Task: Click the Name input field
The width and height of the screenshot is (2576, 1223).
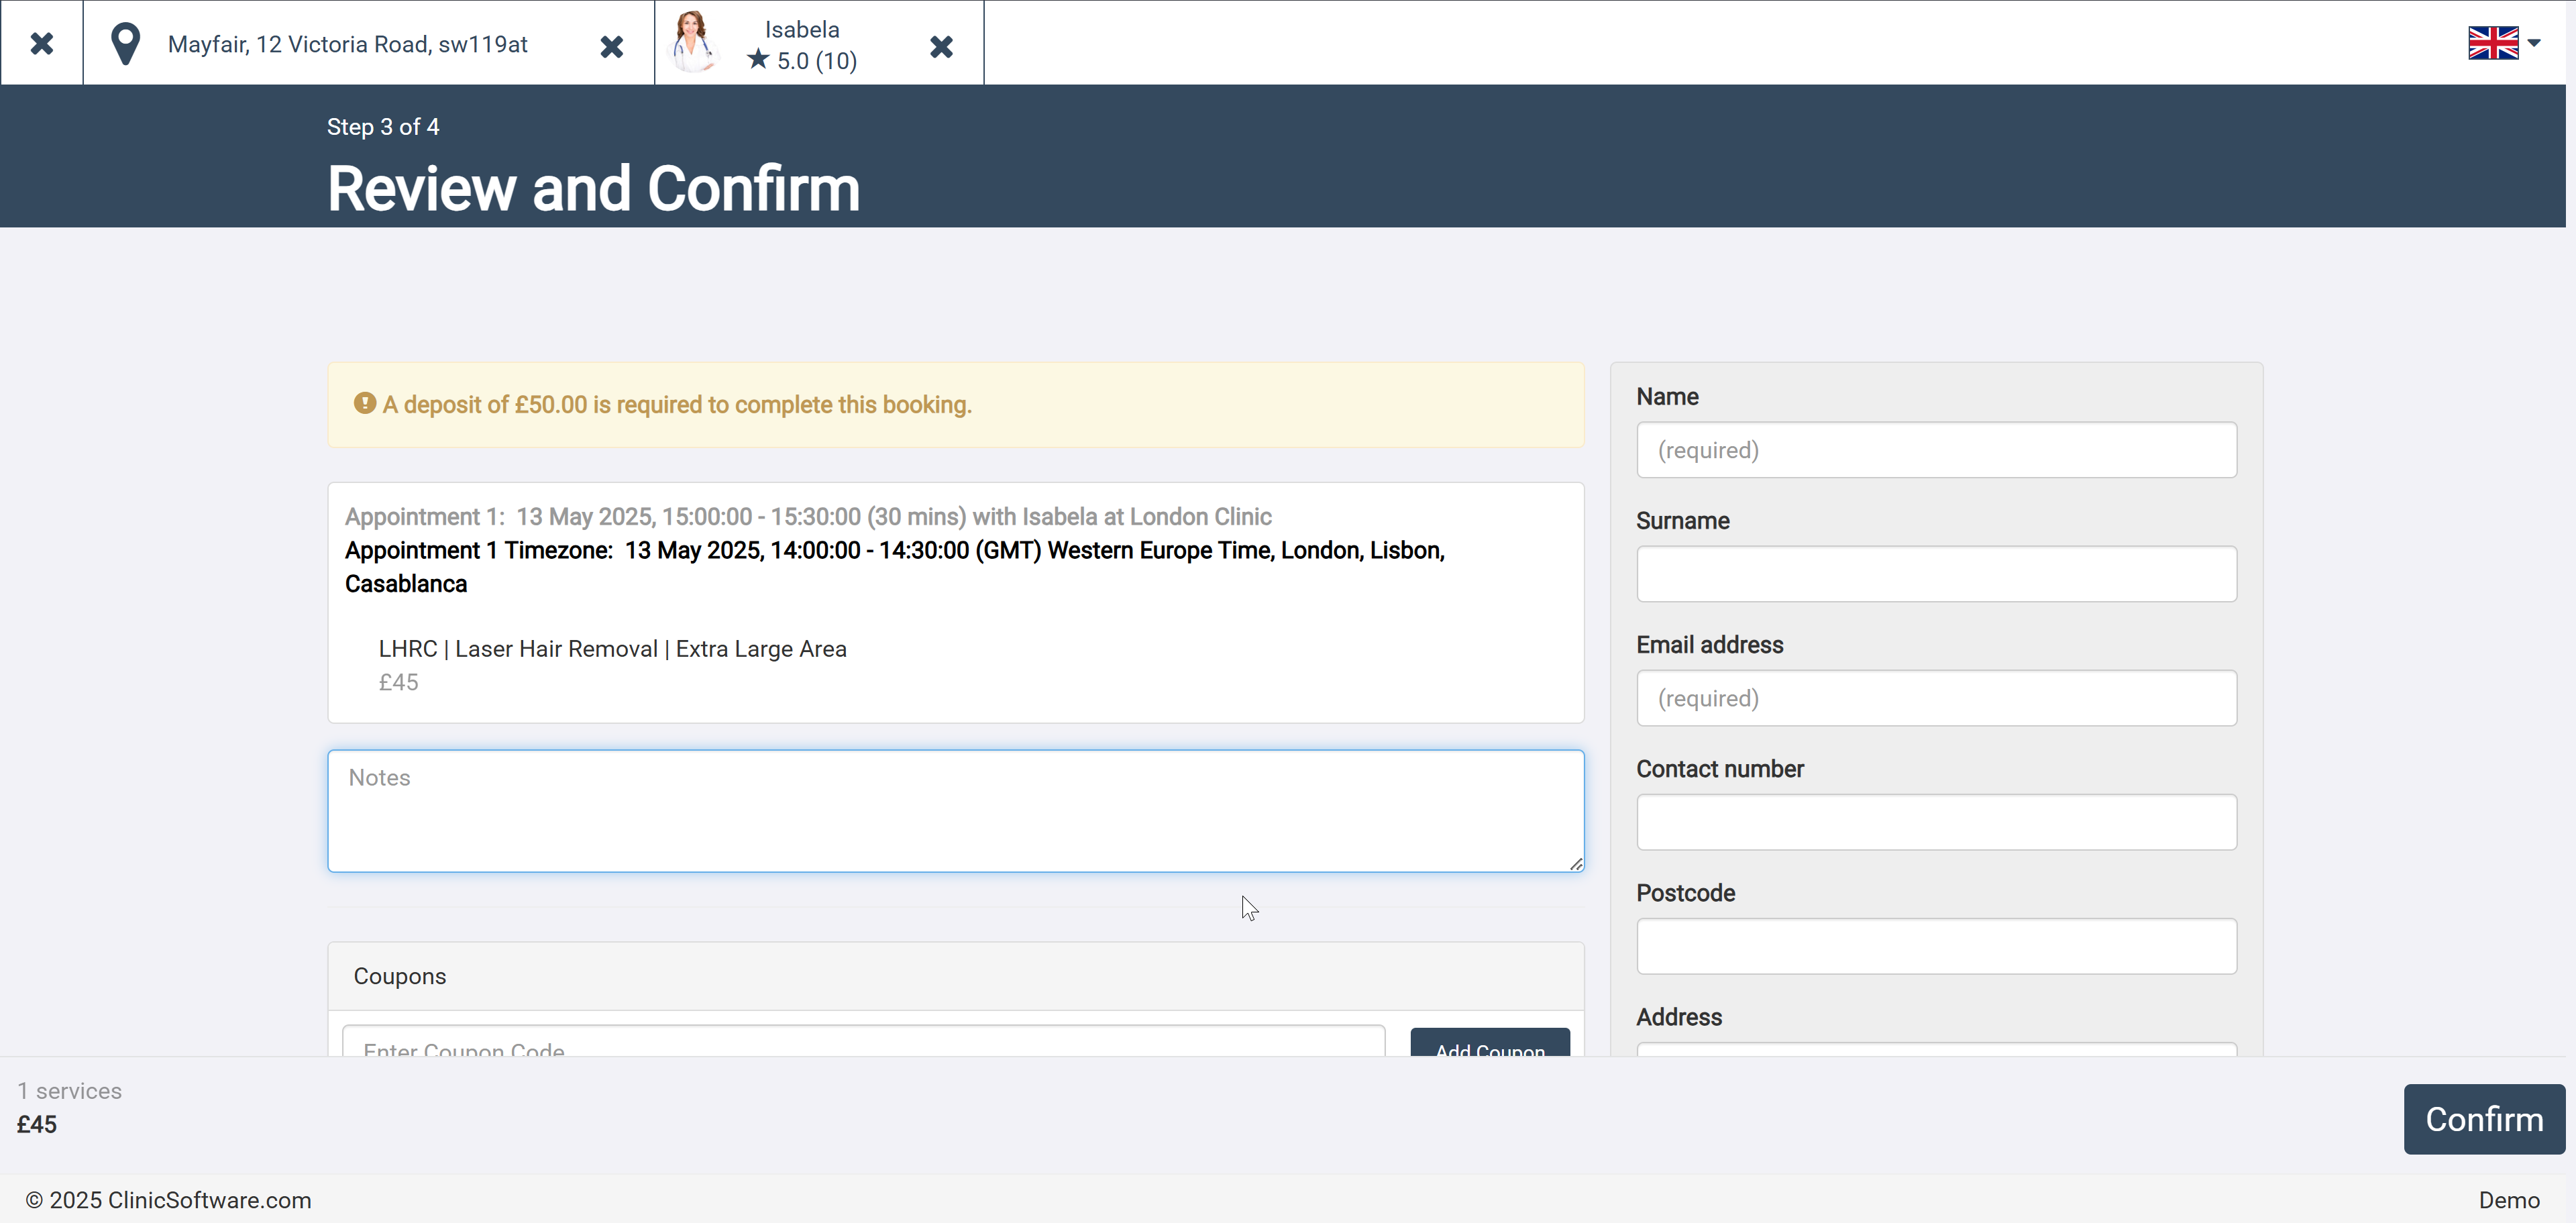Action: pos(1935,450)
